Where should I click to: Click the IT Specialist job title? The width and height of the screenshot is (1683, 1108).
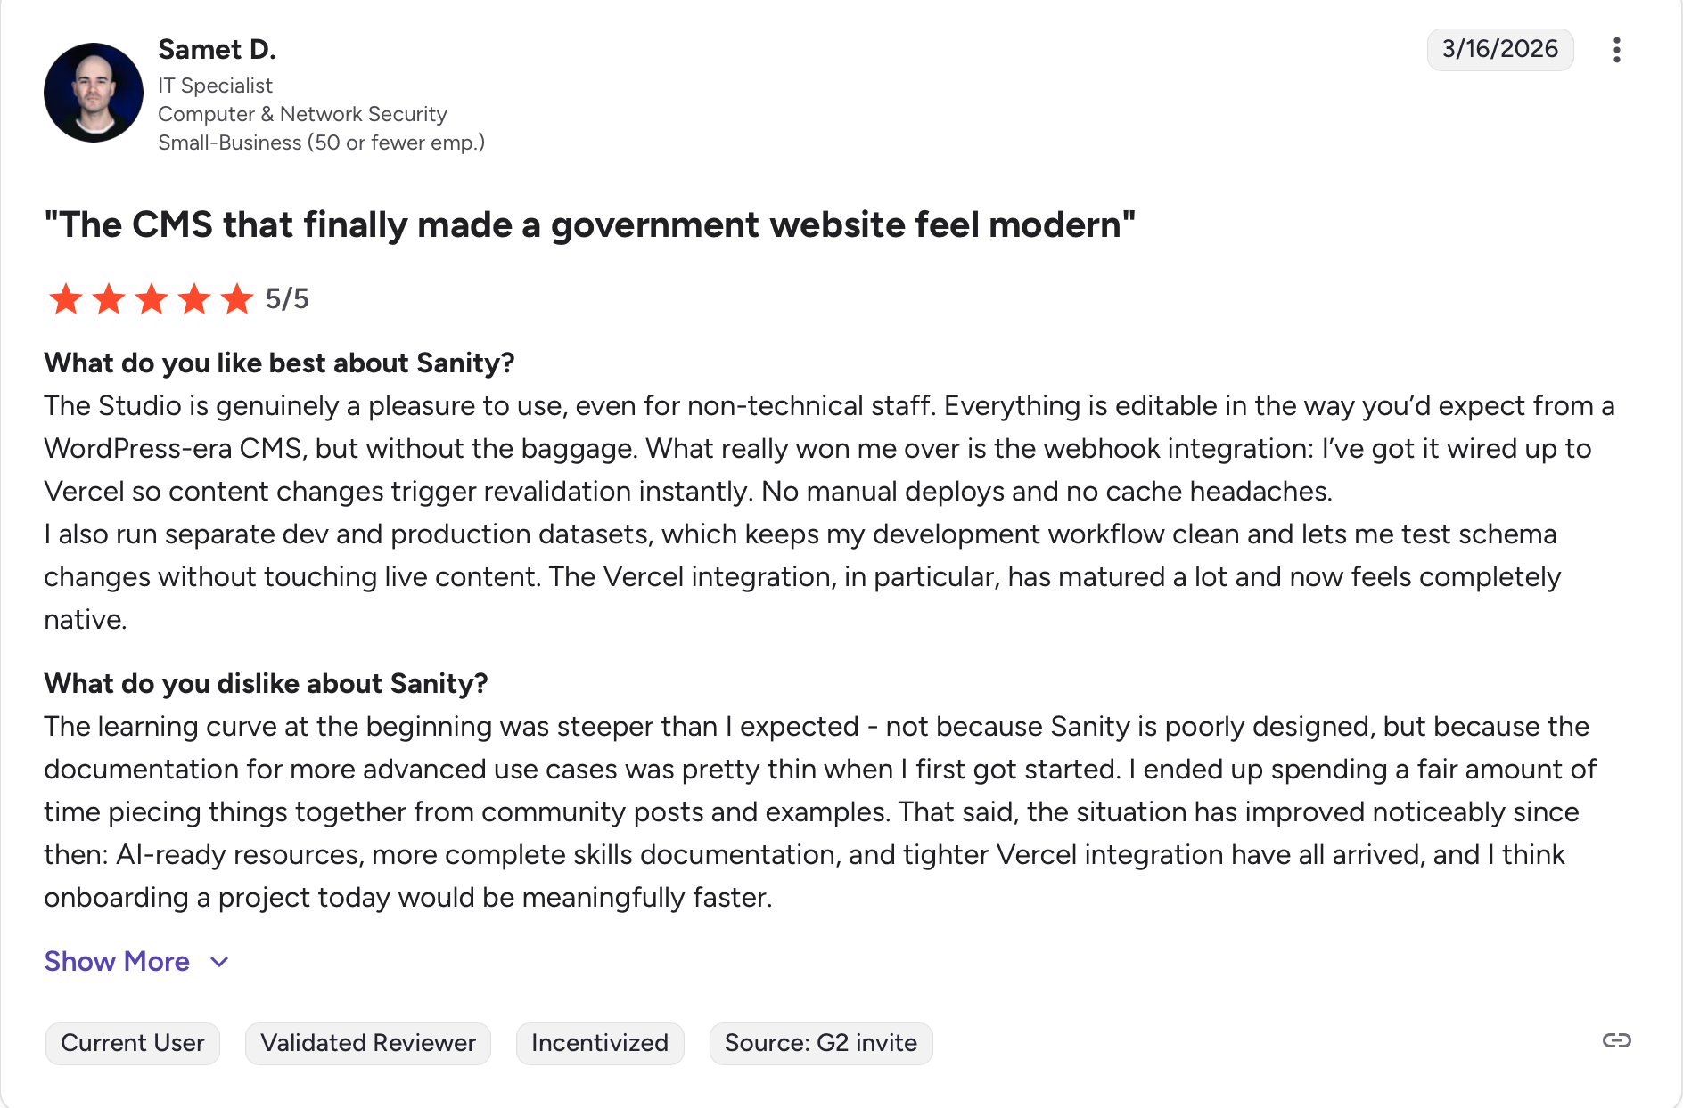coord(215,86)
